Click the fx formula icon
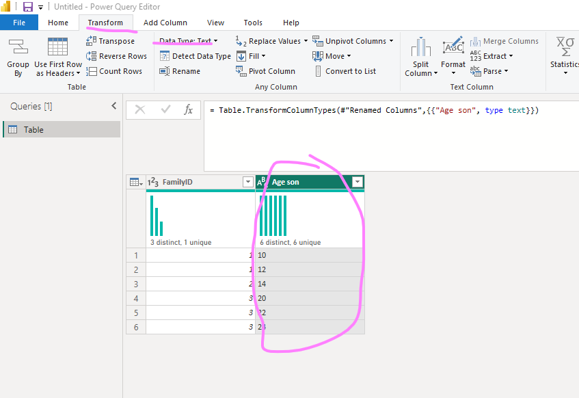 [x=188, y=109]
